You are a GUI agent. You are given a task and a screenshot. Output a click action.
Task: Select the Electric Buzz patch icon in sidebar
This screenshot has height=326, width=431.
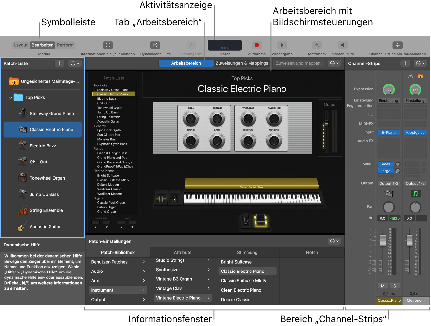coord(22,146)
